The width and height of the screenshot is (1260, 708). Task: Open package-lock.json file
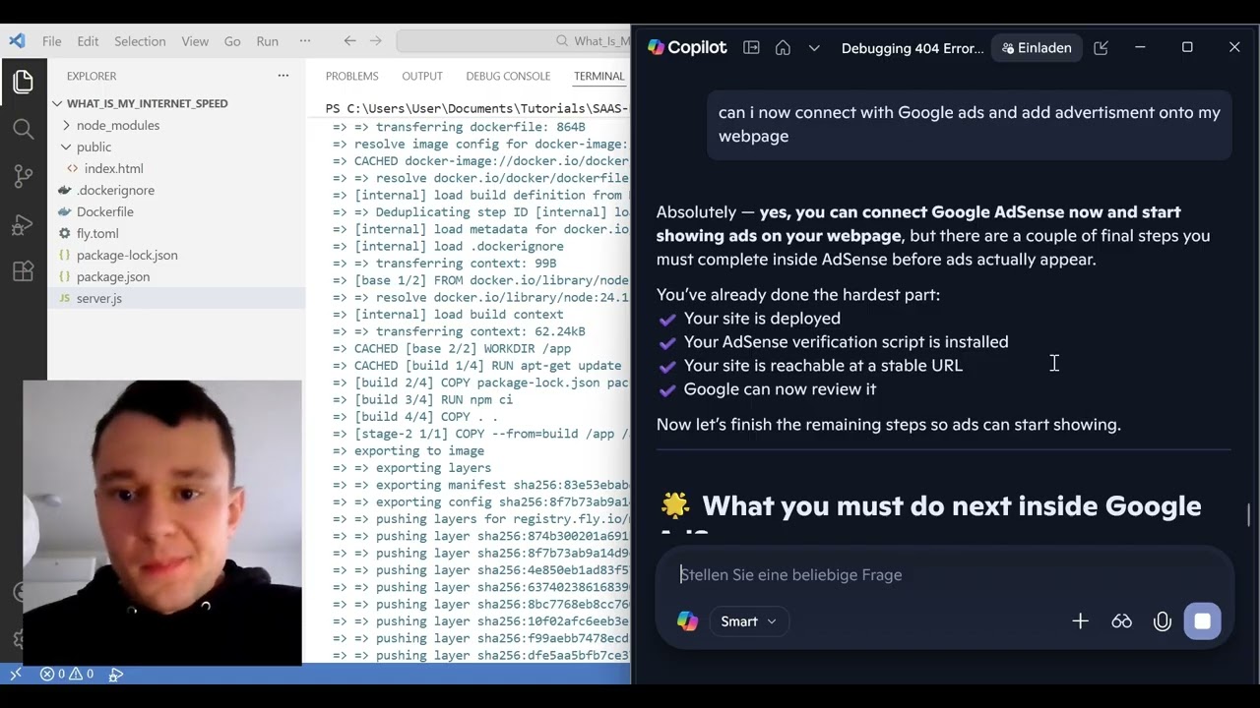(127, 255)
